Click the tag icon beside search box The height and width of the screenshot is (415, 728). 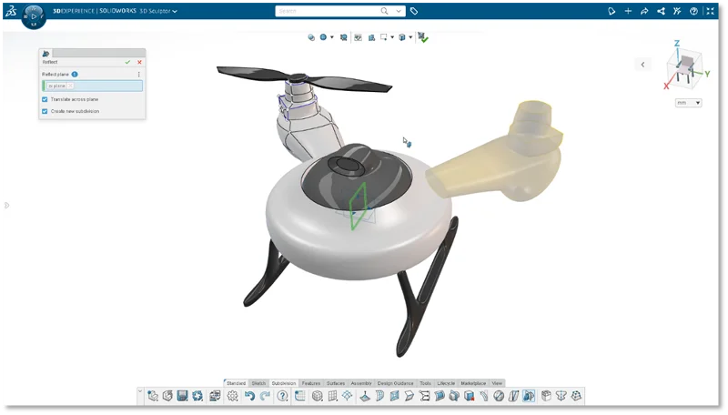click(414, 11)
